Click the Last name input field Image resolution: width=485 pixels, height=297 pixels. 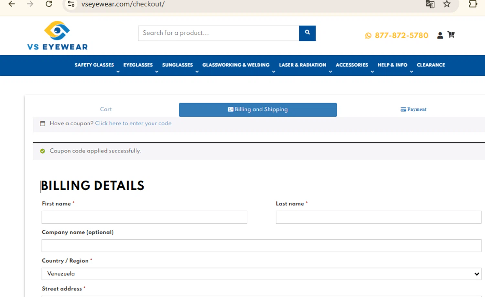tap(378, 217)
